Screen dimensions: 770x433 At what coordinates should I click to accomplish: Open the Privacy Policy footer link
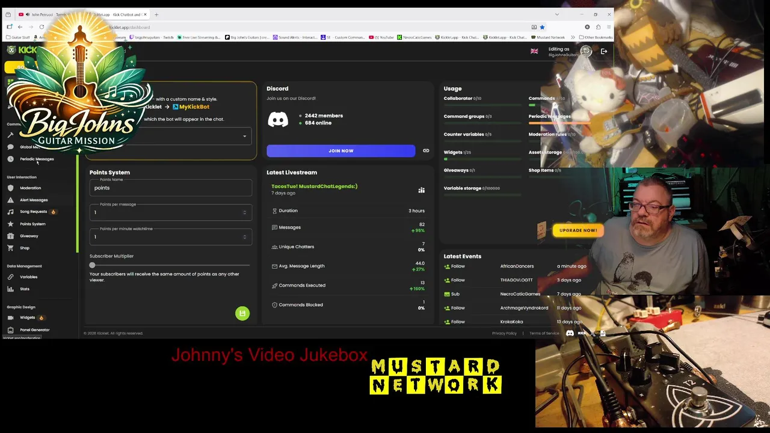coord(504,333)
